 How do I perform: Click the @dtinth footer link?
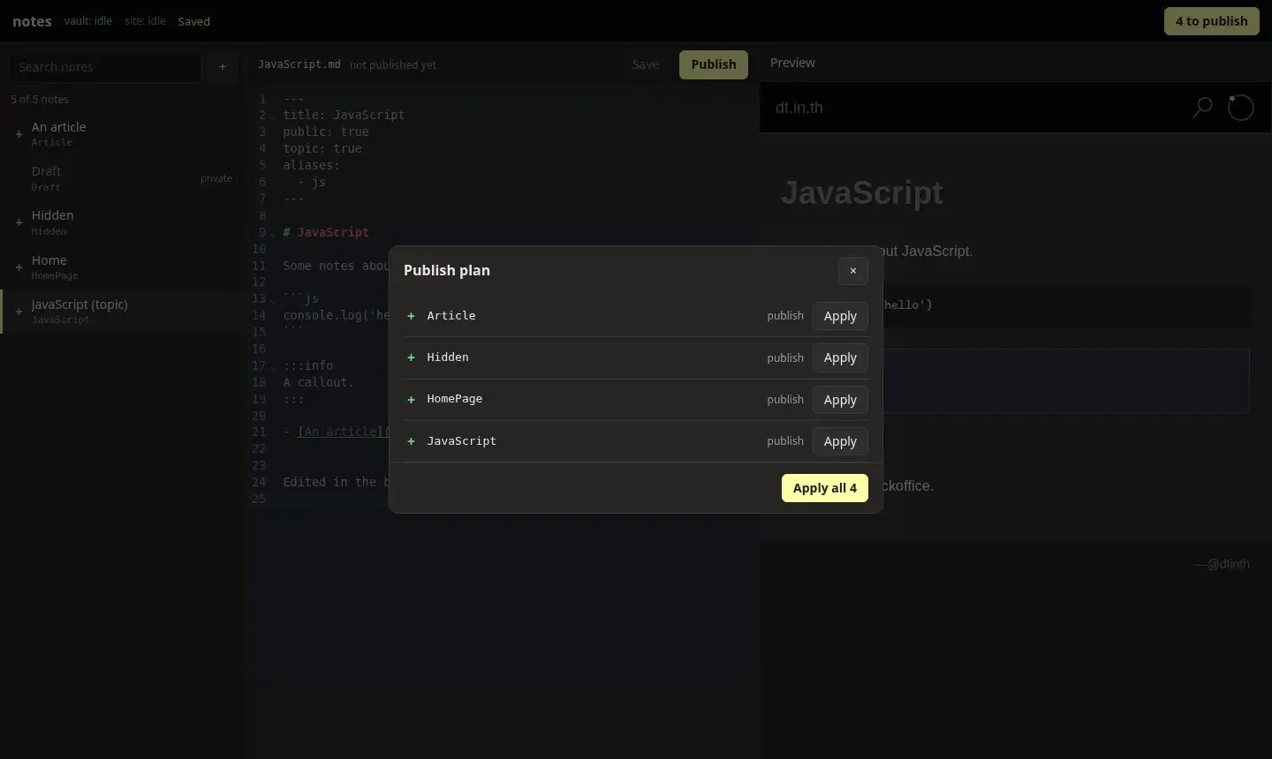tap(1229, 564)
